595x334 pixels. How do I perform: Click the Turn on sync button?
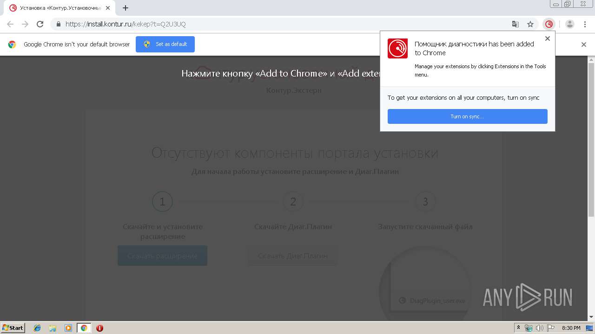coord(467,116)
